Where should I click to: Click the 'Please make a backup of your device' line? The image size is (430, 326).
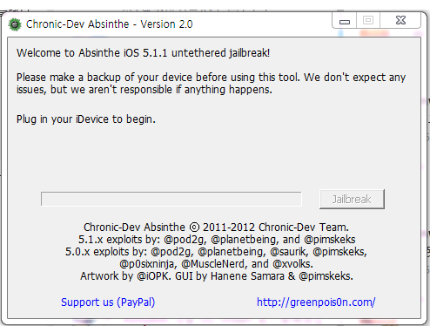coord(211,78)
